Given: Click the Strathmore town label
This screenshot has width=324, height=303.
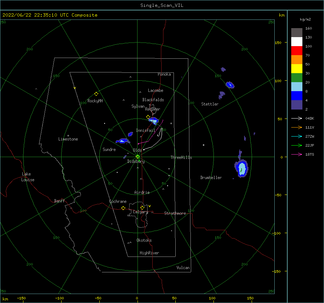Looking at the screenshot, I should pos(175,213).
